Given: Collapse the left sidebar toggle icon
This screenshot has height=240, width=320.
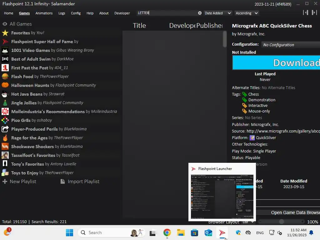Looking at the screenshot, I should pos(306,12).
